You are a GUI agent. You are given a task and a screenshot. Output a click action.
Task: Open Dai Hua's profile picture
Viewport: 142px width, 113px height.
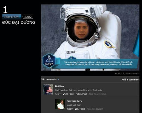(48, 89)
